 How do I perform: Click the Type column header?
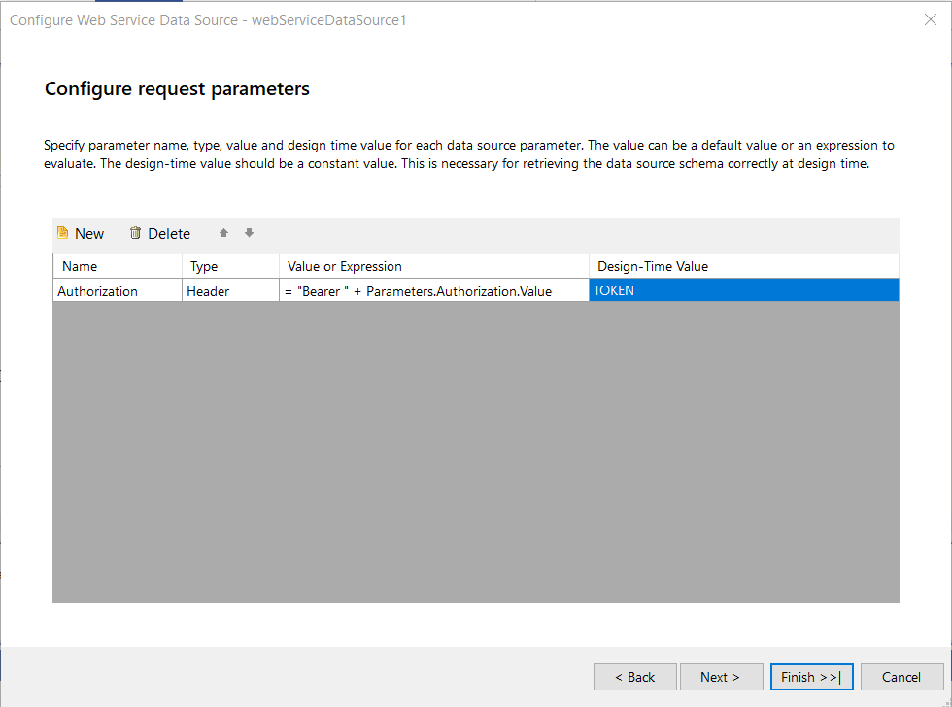point(230,266)
